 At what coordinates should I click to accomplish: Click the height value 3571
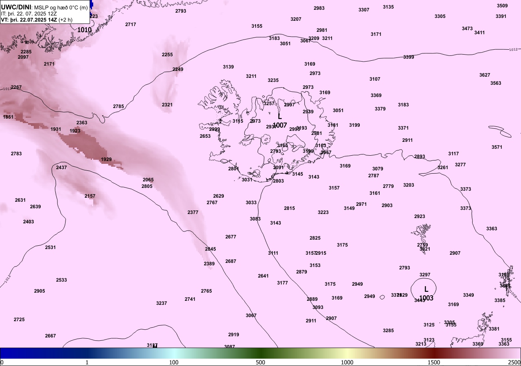pos(497,147)
